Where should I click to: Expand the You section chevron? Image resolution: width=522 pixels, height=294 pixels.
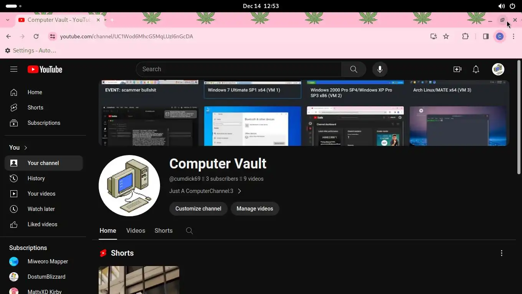pos(26,148)
